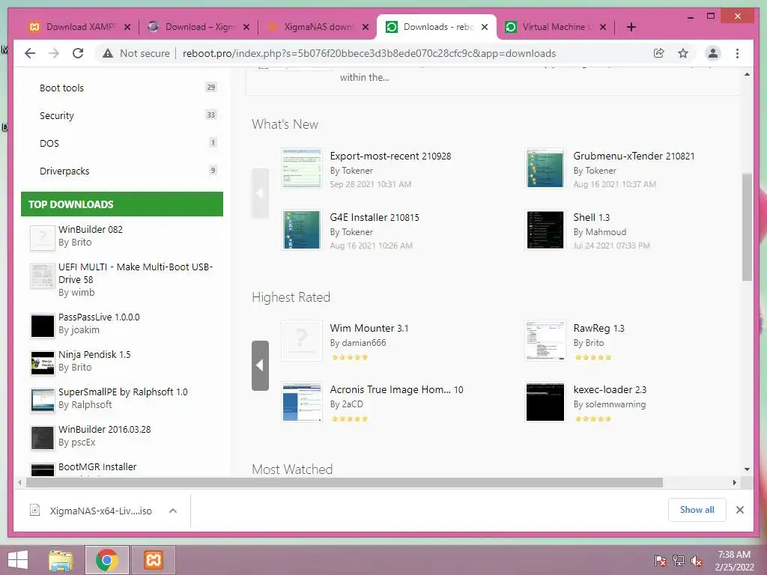Click the browser forward arrow
Image resolution: width=767 pixels, height=575 pixels.
click(54, 53)
